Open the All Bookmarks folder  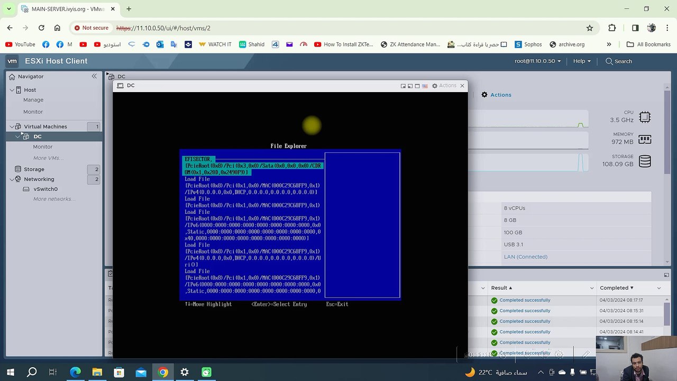pyautogui.click(x=648, y=44)
